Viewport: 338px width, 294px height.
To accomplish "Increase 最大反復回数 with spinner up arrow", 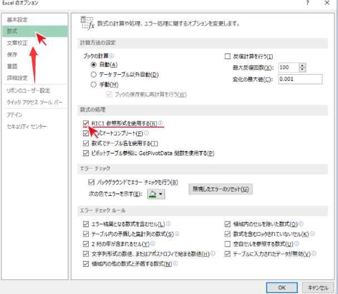I will tap(302, 65).
